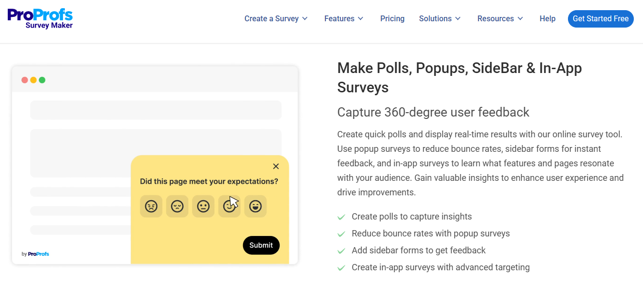Select the sad face emoji rating
The image size is (643, 293).
(177, 206)
